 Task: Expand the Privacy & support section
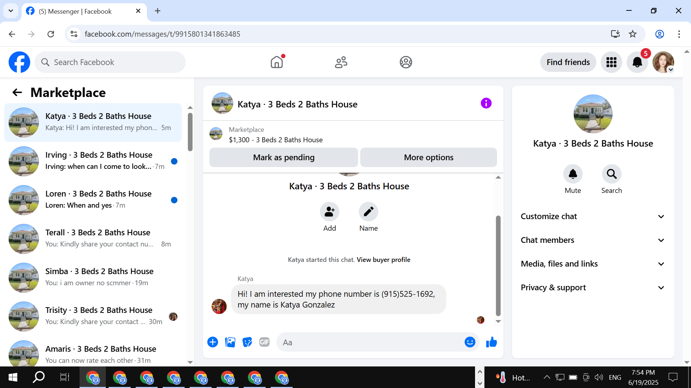click(593, 287)
